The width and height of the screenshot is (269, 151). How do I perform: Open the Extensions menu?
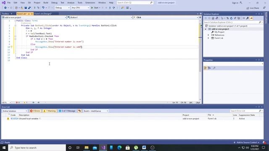[x=90, y=3]
